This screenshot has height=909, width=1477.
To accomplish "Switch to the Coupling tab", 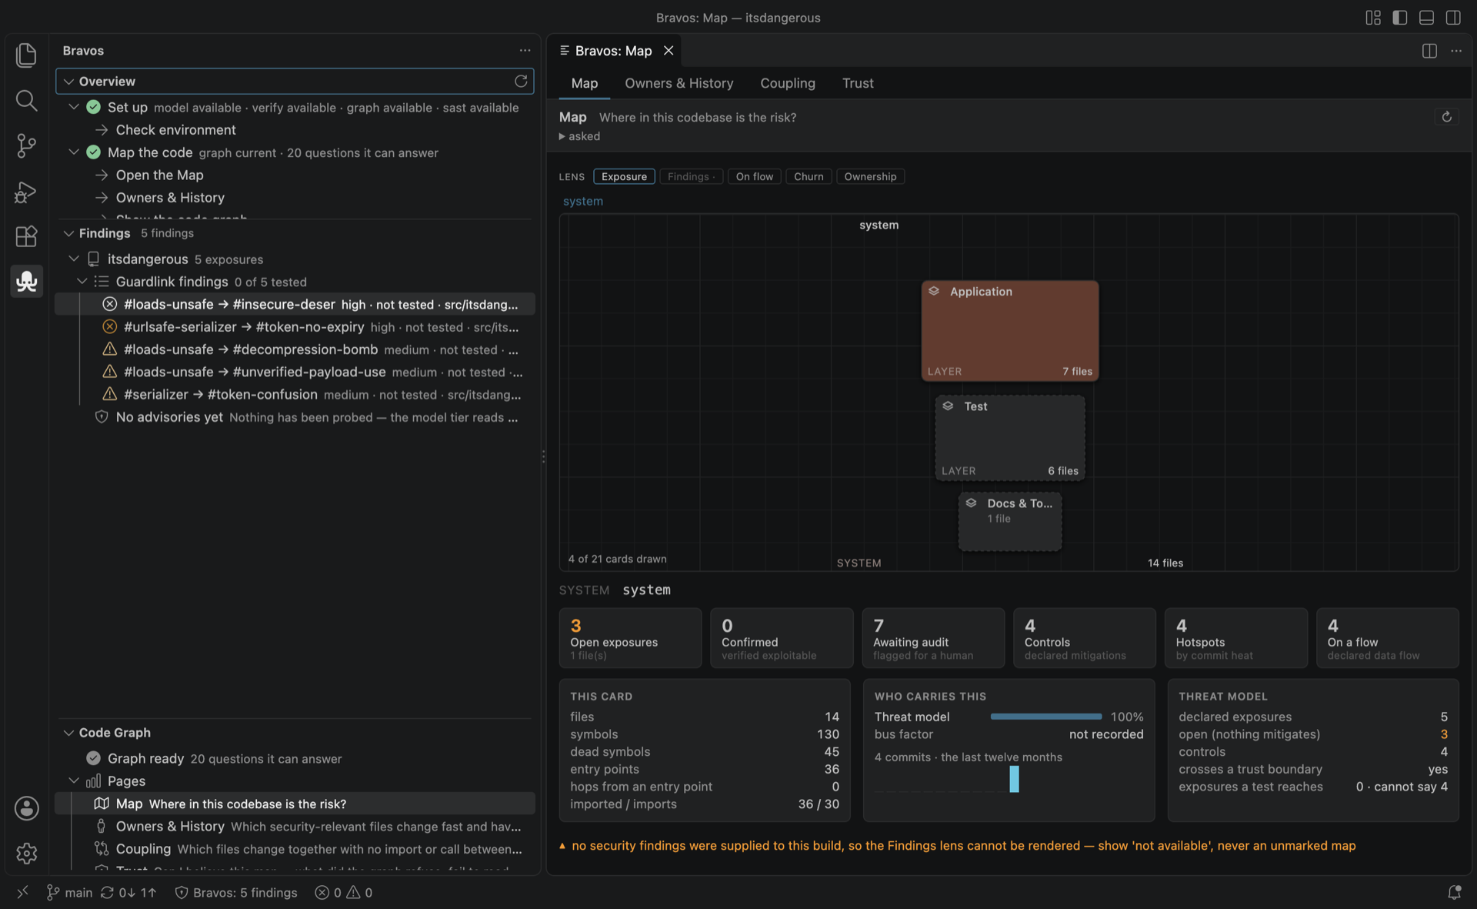I will (788, 83).
